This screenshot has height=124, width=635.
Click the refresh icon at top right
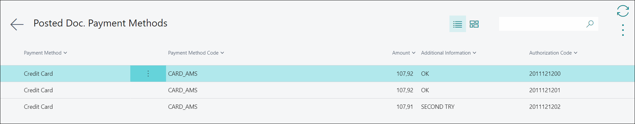tap(623, 11)
